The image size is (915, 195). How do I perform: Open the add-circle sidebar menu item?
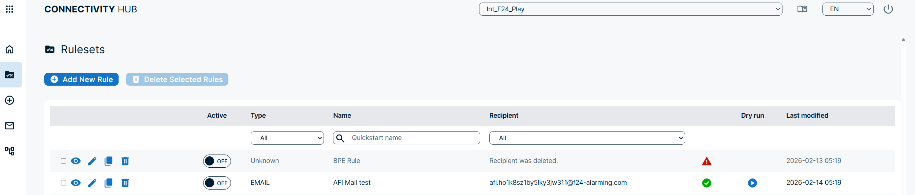click(10, 100)
